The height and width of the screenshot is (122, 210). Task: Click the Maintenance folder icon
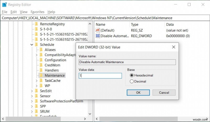tap(41, 75)
